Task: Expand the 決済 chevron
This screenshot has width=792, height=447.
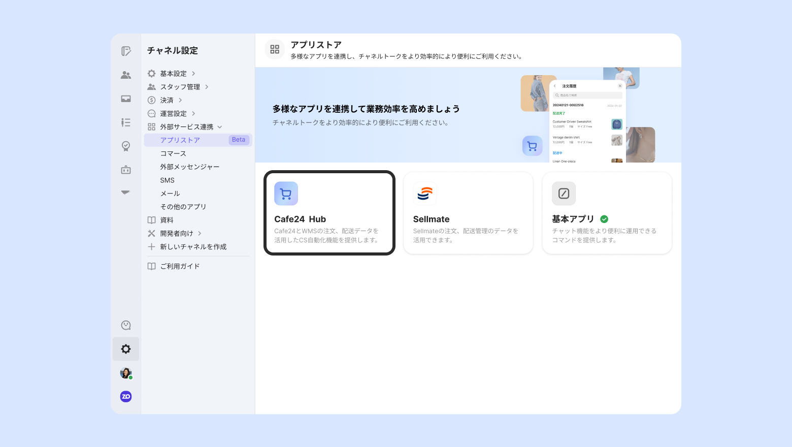Action: 180,100
